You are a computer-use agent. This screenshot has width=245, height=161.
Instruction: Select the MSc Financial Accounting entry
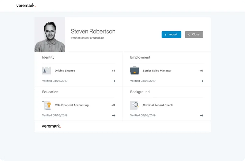tap(72, 105)
